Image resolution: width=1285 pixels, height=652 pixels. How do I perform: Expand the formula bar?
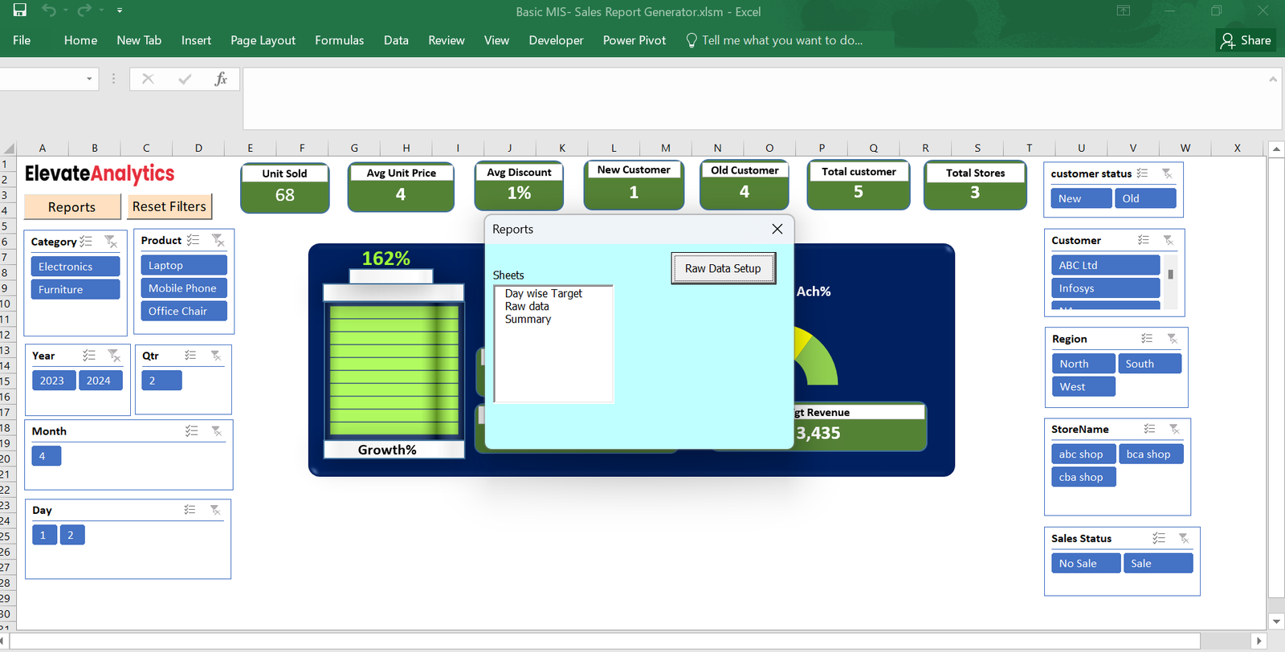(1272, 79)
